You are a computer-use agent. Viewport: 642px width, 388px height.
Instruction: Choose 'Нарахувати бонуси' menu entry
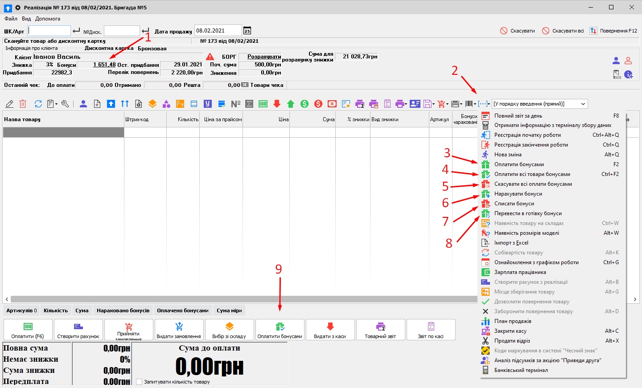point(518,194)
